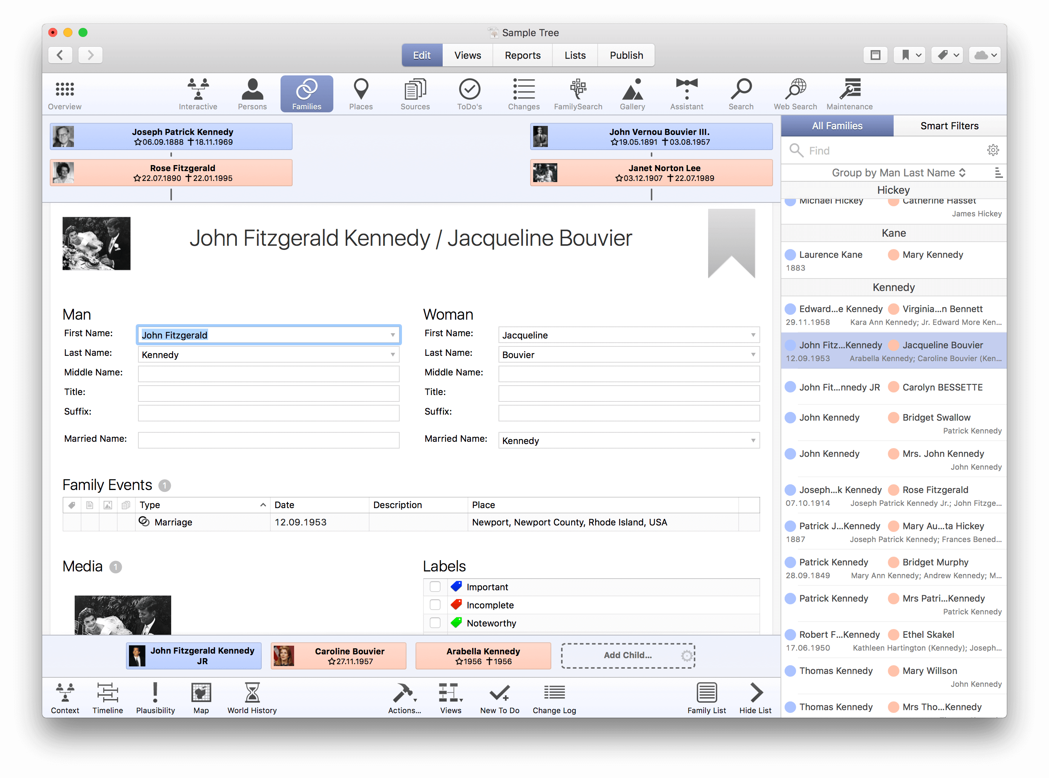Tick the Noteworthy label checkbox

tap(435, 623)
